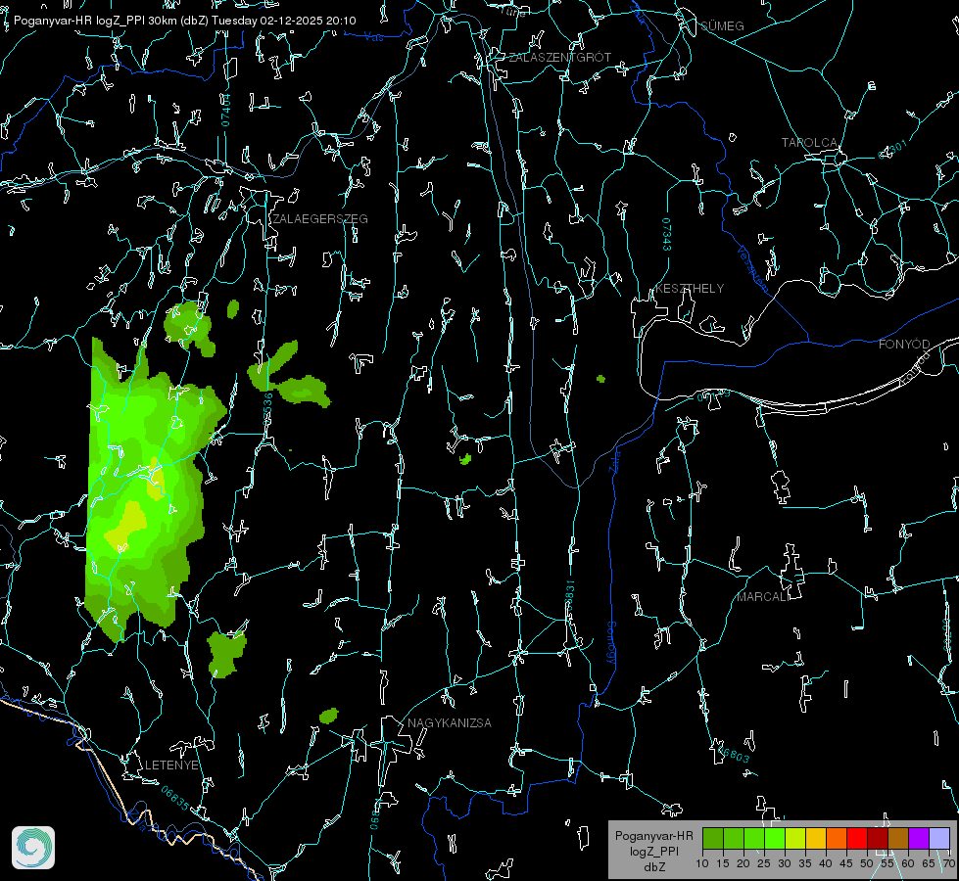Click the legend scale value 70
This screenshot has height=881, width=959.
coord(948,864)
